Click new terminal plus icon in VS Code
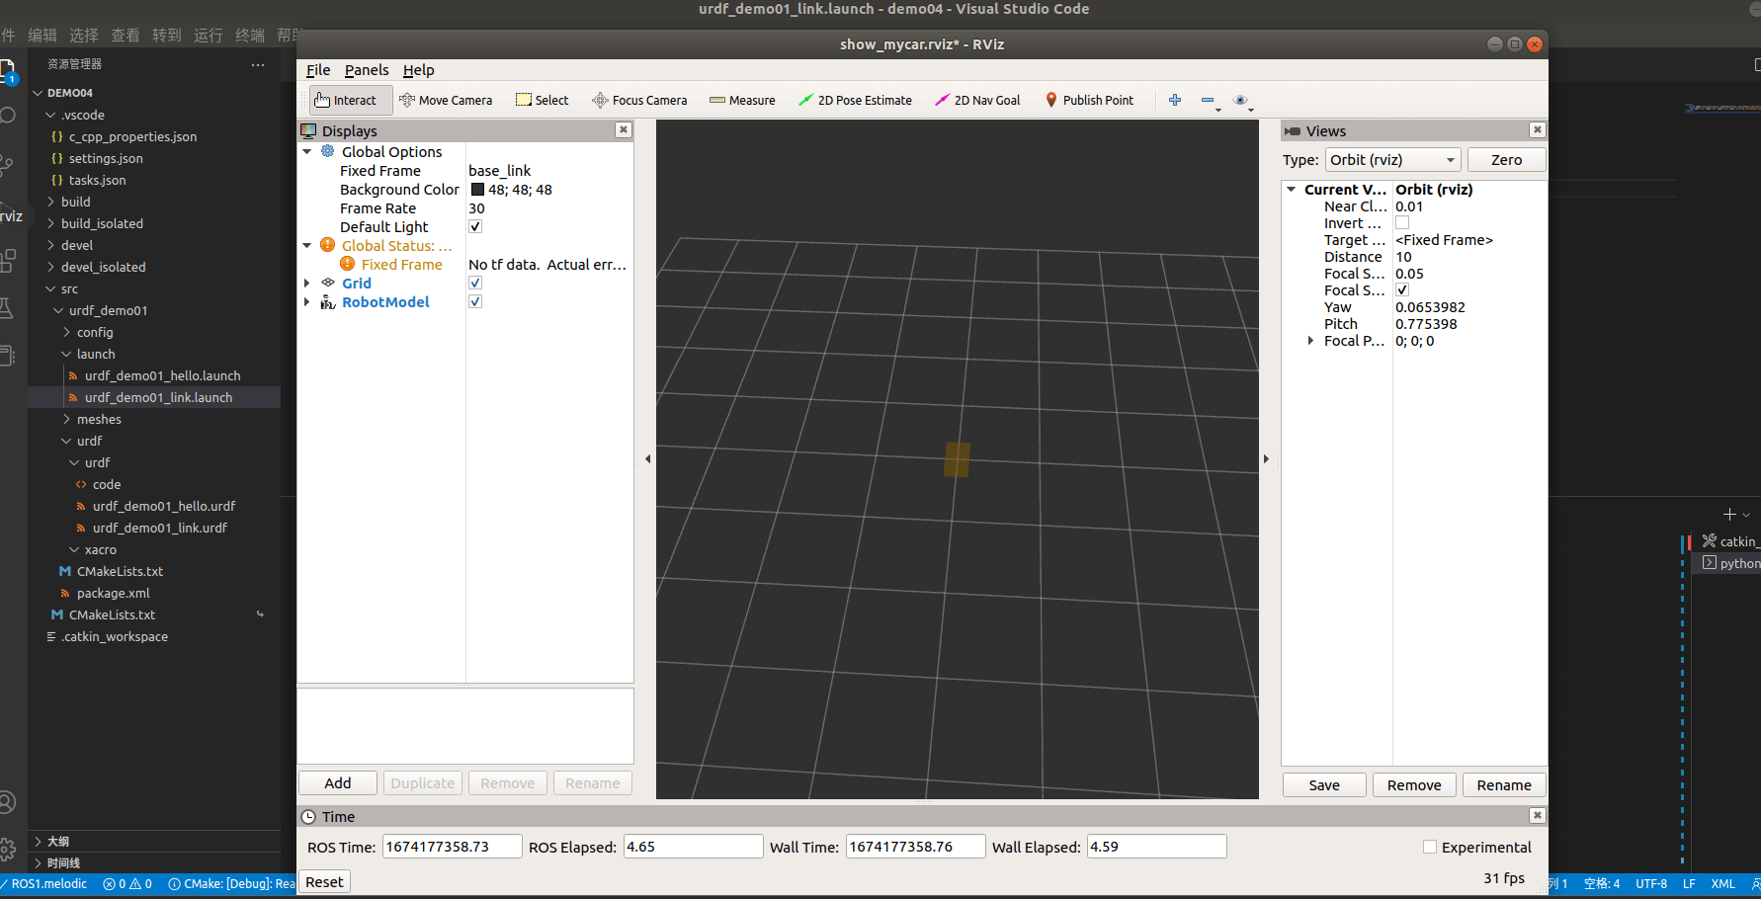The image size is (1761, 899). click(1729, 515)
